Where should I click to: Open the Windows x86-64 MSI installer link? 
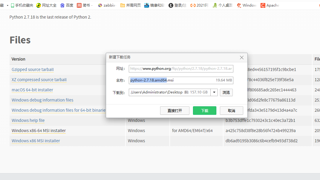[39, 131]
